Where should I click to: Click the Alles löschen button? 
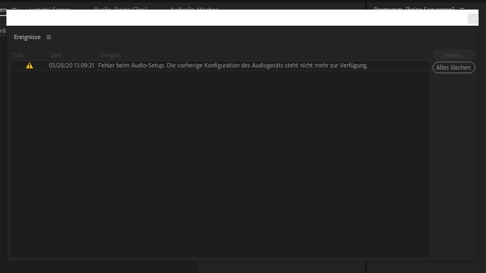pos(453,67)
